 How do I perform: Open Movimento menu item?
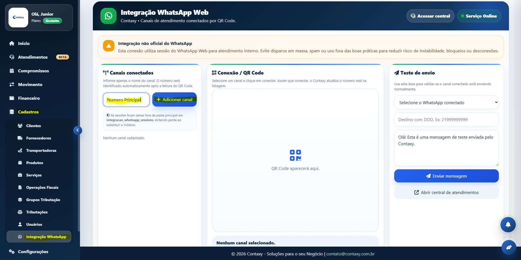pos(38,84)
